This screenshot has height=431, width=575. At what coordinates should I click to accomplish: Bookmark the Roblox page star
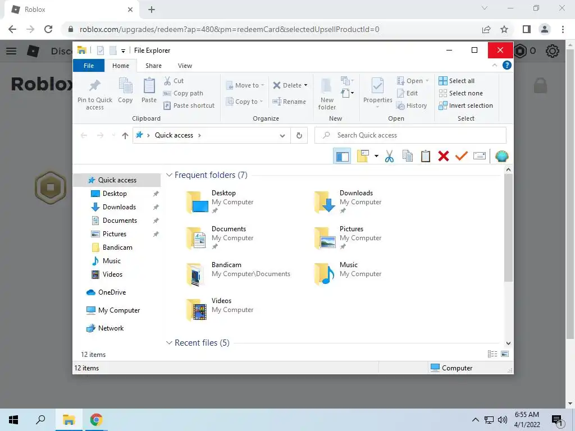coord(504,29)
